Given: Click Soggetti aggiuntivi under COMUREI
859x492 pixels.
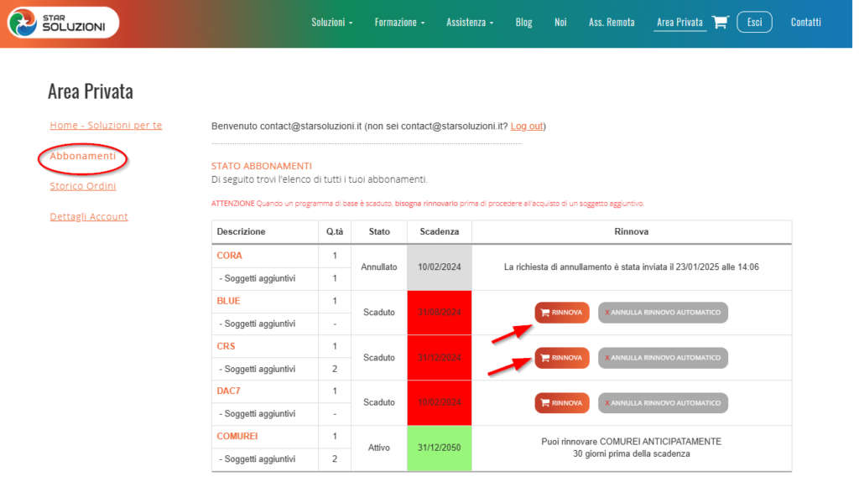Looking at the screenshot, I should pos(258,459).
